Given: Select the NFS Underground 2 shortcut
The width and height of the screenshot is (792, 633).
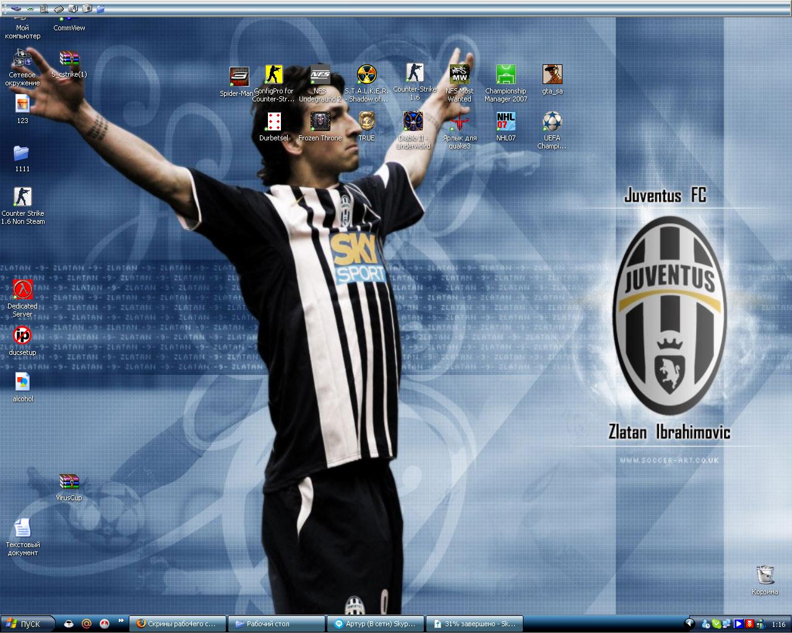Looking at the screenshot, I should 320,83.
